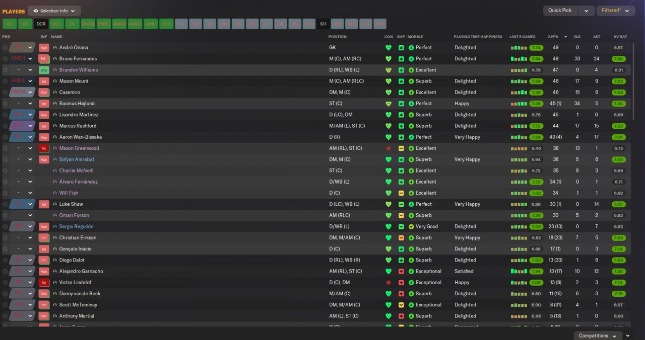Image resolution: width=645 pixels, height=340 pixels.
Task: Click the PLAYING TIME HAPPINESS column header
Action: pos(478,37)
